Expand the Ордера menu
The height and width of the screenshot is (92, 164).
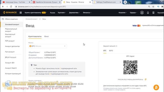pyautogui.click(x=133, y=13)
